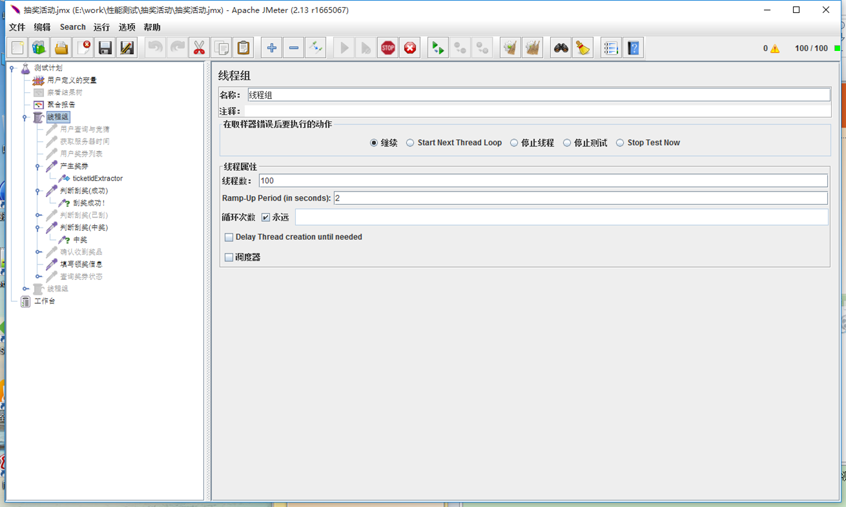The height and width of the screenshot is (507, 846).
Task: Select the Start Next Thread Loop radio
Action: [410, 143]
